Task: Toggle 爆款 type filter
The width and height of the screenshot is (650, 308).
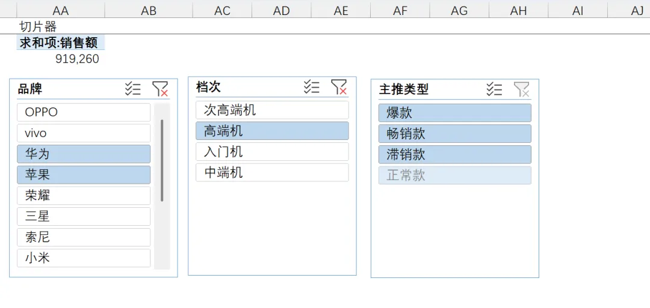Action: [455, 113]
